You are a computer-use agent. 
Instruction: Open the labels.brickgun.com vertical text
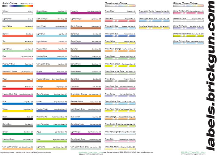pyautogui.click(x=210, y=76)
